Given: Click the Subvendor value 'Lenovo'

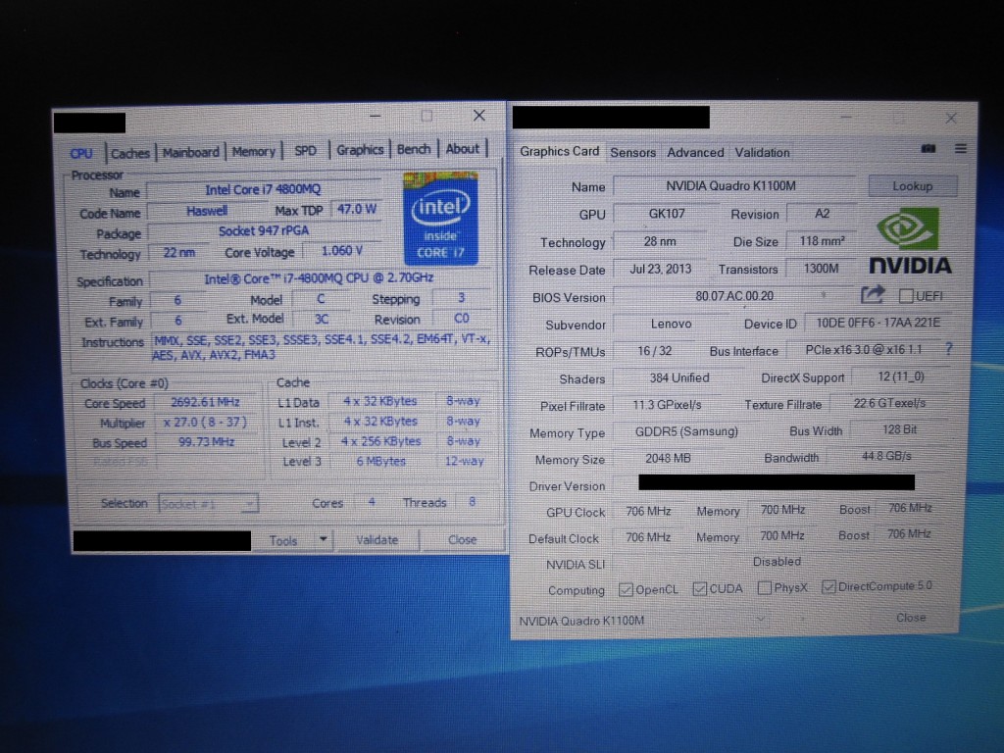Looking at the screenshot, I should 671,324.
